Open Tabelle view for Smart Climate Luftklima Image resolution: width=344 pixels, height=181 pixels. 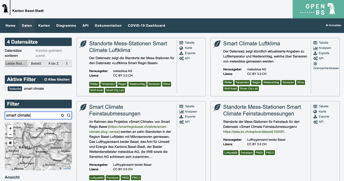pos(321,43)
